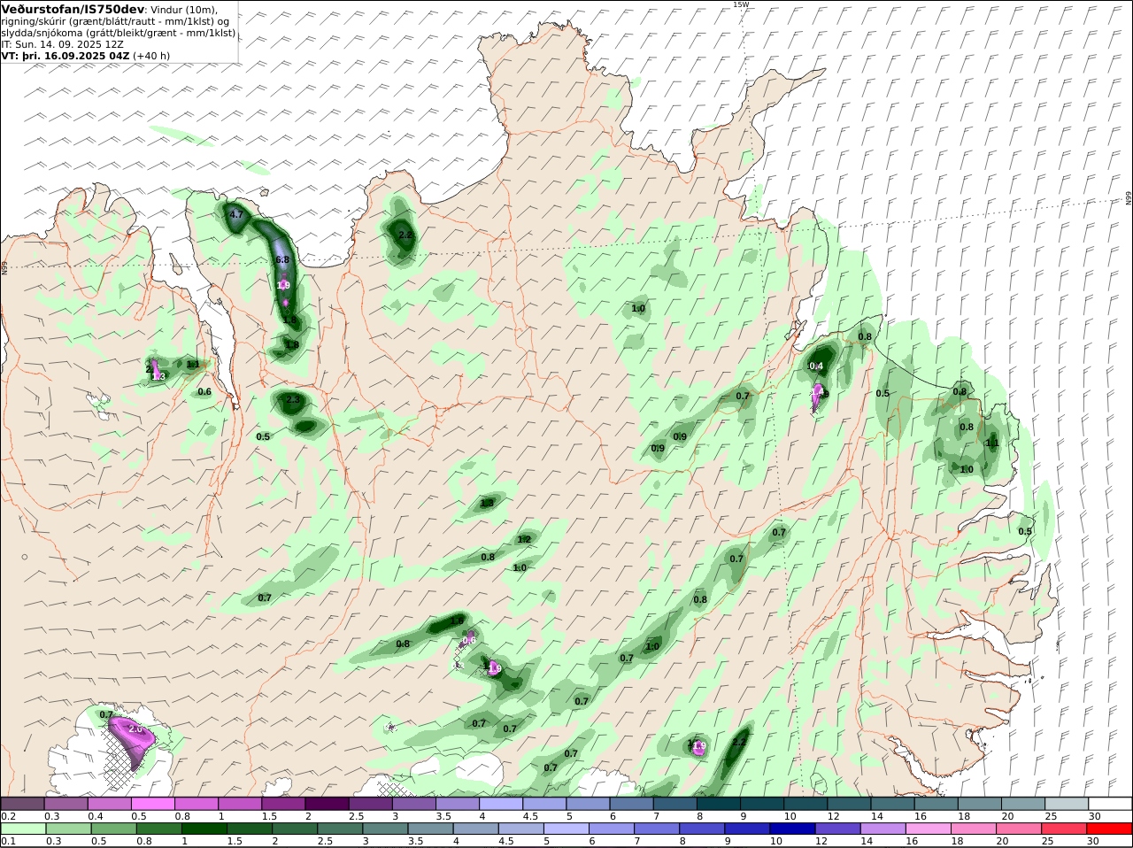The width and height of the screenshot is (1133, 848).
Task: Click the red swatch between 25 and 30 in the lower legend row
Action: coord(1067,829)
